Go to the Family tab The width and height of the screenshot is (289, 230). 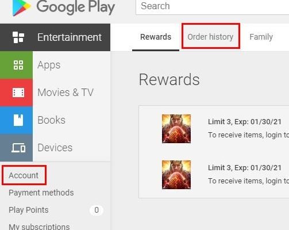[x=261, y=37]
